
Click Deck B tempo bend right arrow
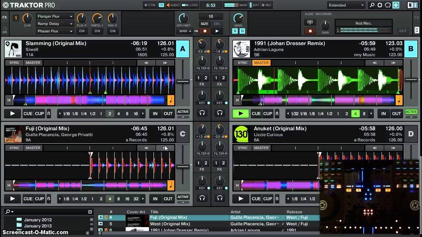(393, 63)
